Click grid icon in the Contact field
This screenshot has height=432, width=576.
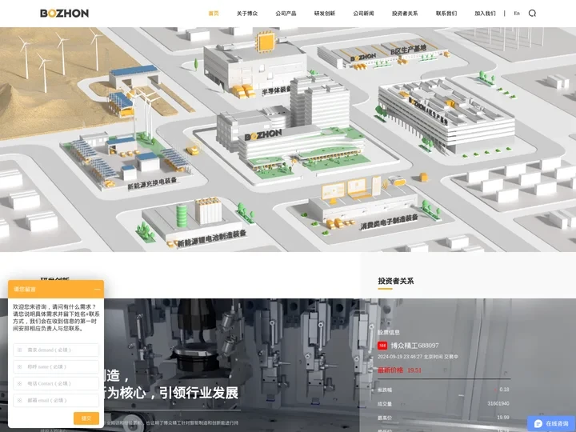tap(19, 383)
